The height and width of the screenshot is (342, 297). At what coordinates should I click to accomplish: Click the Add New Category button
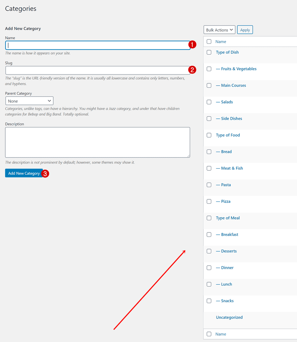point(24,173)
